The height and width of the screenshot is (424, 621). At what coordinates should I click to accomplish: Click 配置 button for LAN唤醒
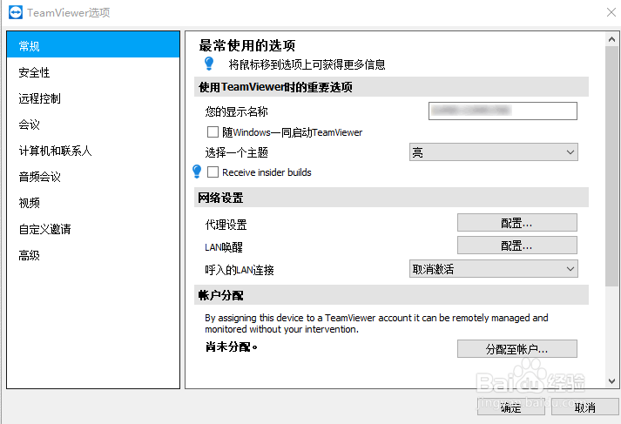point(516,246)
